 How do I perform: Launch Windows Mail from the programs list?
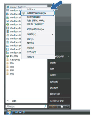point(14,21)
